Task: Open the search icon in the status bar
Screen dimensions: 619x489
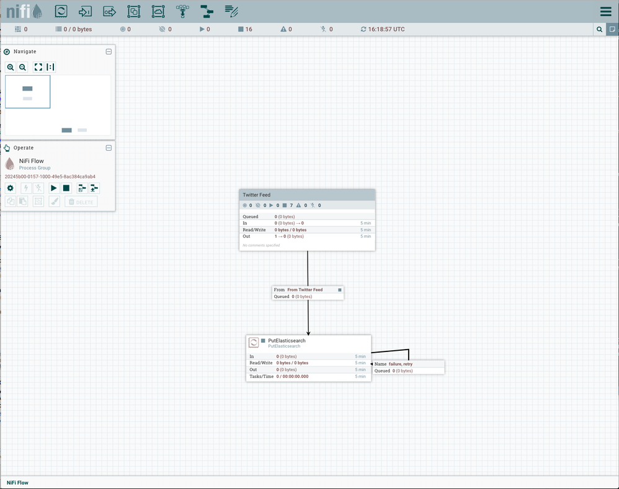Action: click(x=599, y=29)
